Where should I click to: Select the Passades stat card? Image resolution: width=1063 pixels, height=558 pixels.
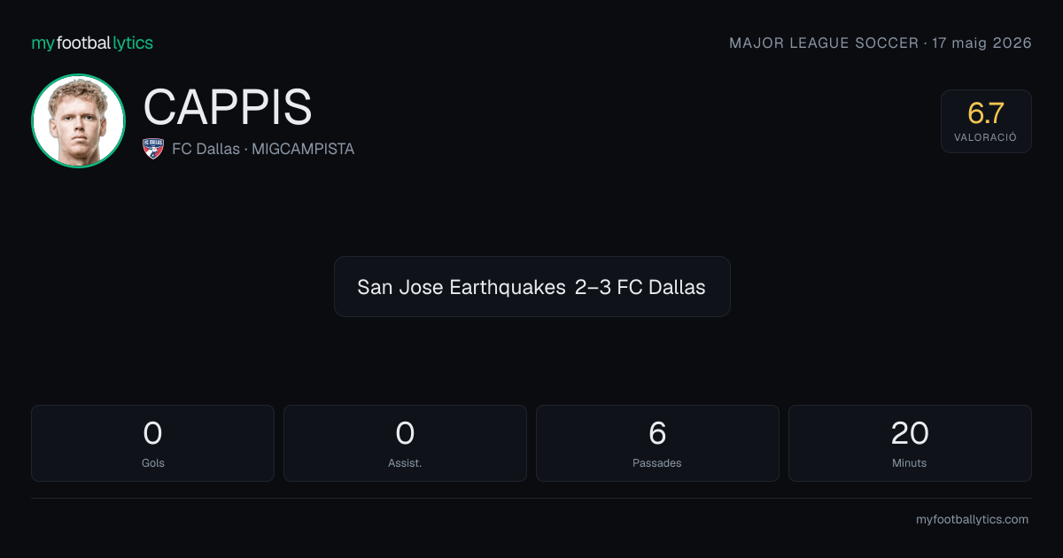tap(657, 443)
